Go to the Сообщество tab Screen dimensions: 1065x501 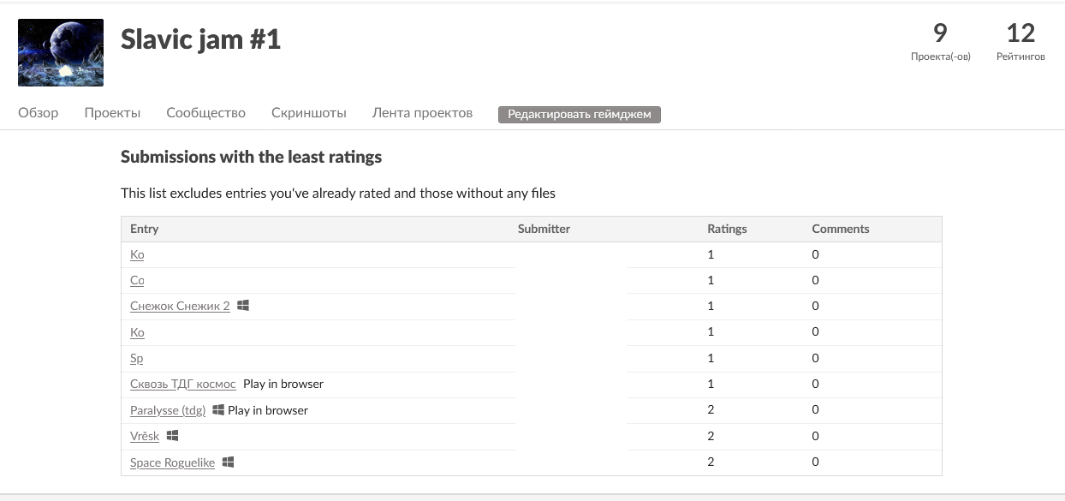click(x=205, y=113)
